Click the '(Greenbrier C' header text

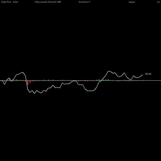[84, 2]
